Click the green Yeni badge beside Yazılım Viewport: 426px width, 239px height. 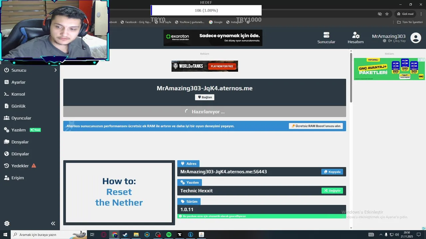pos(35,130)
